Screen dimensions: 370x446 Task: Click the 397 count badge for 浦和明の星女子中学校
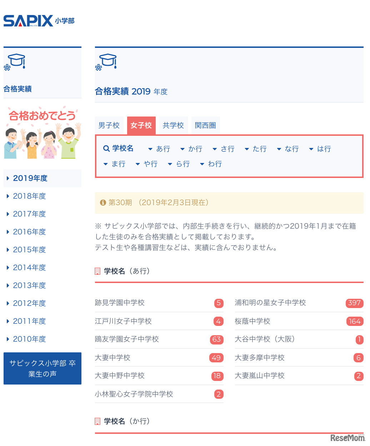[354, 303]
